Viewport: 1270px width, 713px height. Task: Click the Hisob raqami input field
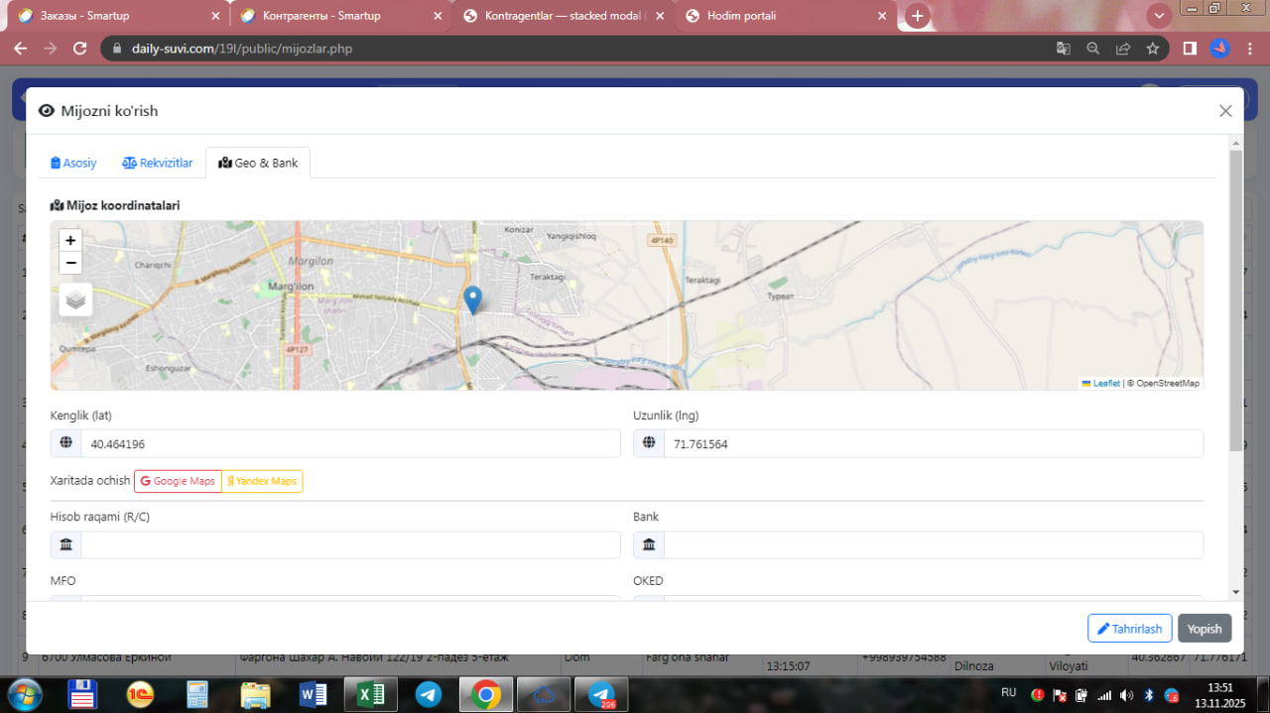(x=349, y=545)
